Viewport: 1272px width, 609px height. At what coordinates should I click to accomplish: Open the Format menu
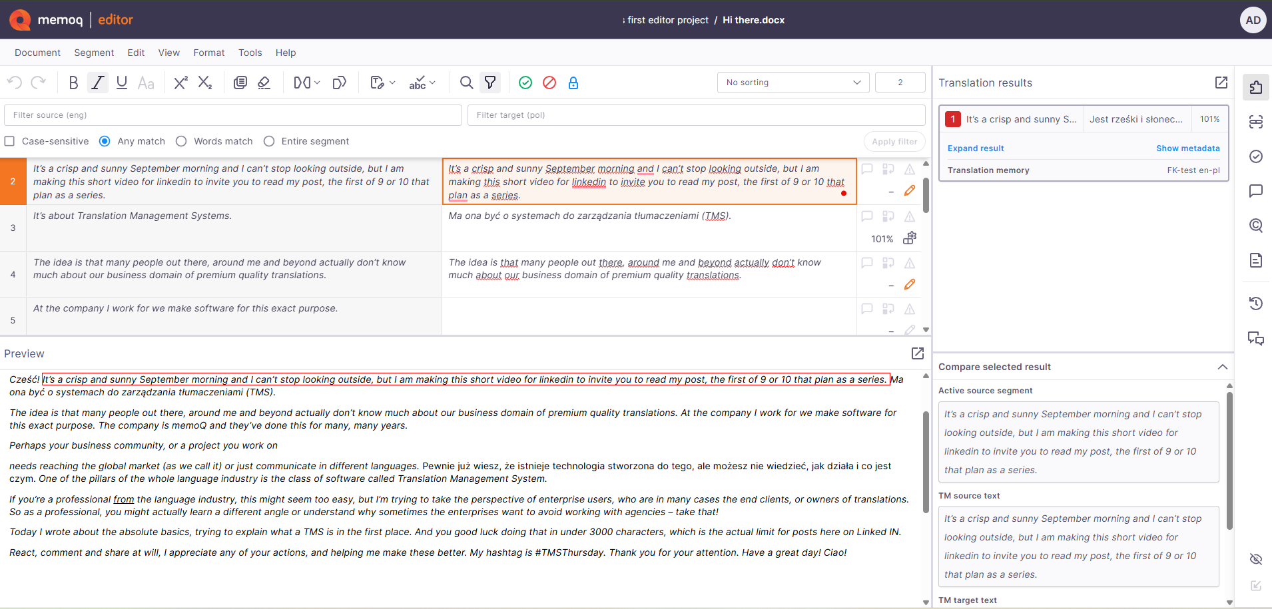pyautogui.click(x=208, y=53)
